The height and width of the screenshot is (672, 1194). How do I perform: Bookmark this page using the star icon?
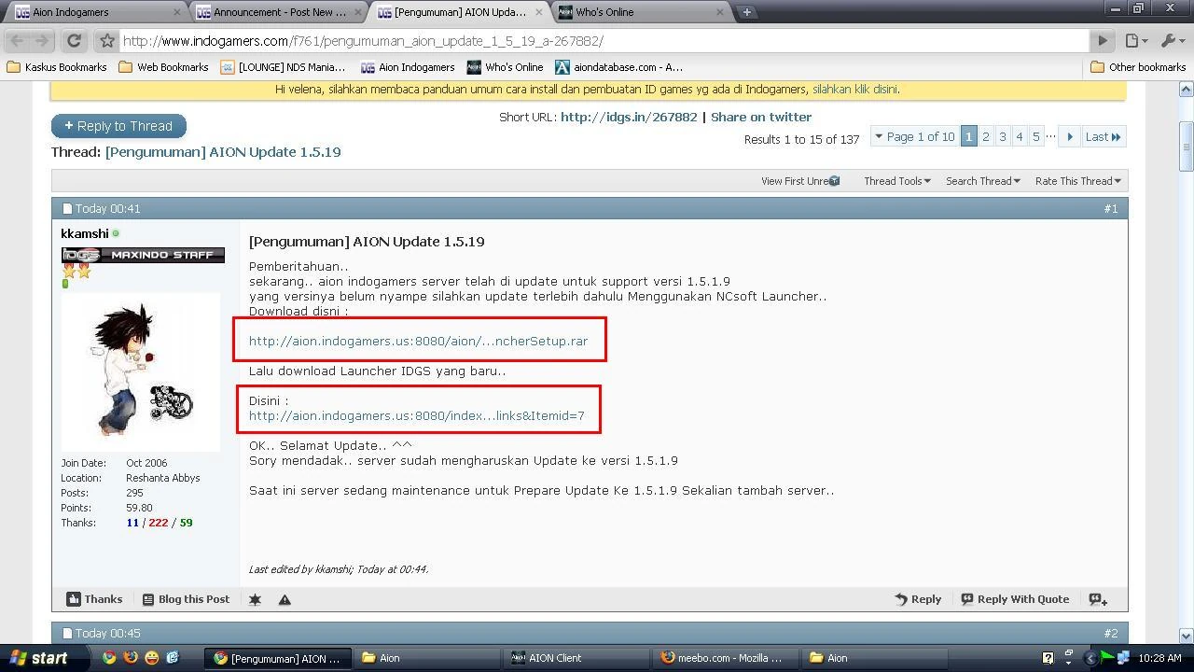click(x=107, y=41)
